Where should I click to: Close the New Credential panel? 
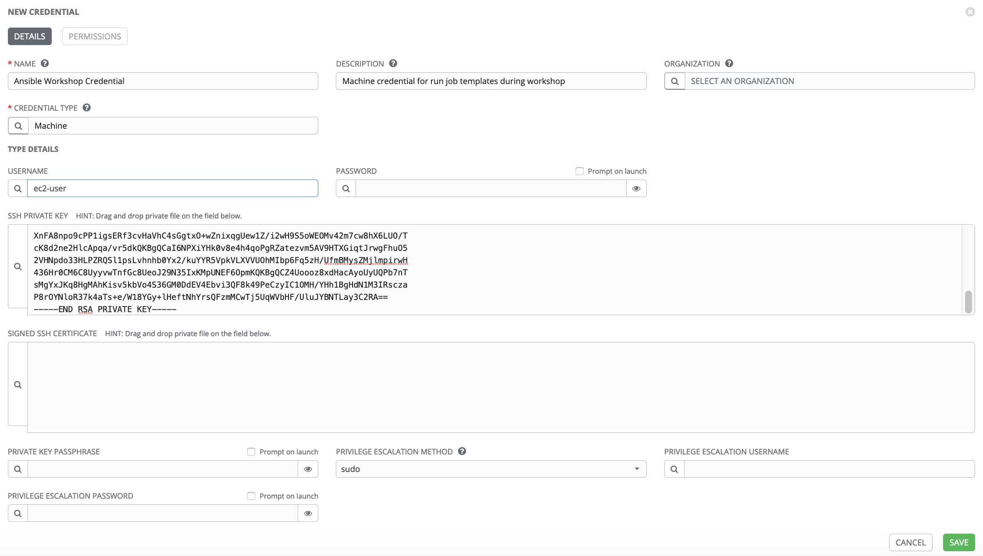click(x=970, y=12)
